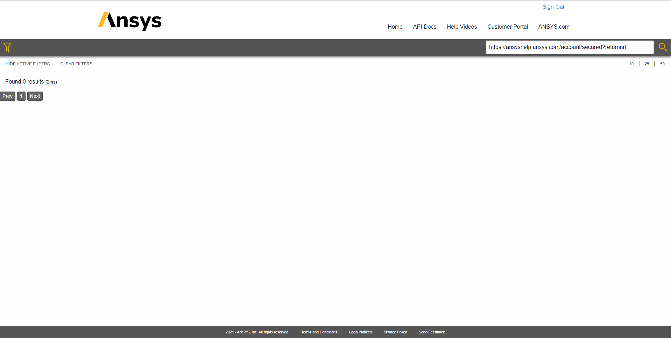The image size is (671, 339).
Task: Go to the next results page
Action: [35, 96]
